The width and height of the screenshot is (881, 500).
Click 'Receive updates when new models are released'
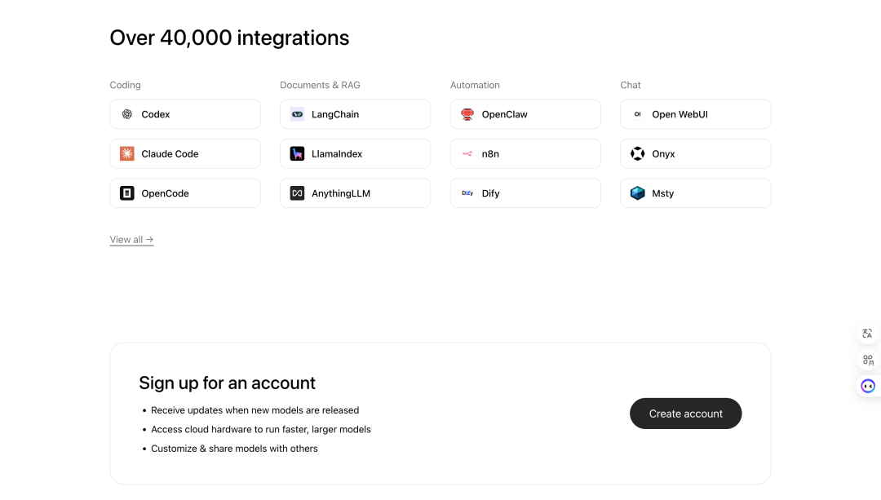255,410
